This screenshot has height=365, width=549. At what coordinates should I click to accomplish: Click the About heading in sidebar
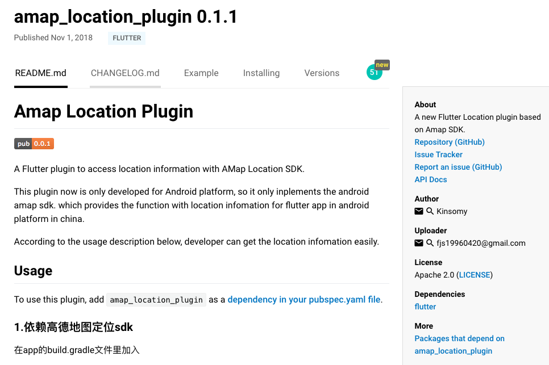point(425,104)
